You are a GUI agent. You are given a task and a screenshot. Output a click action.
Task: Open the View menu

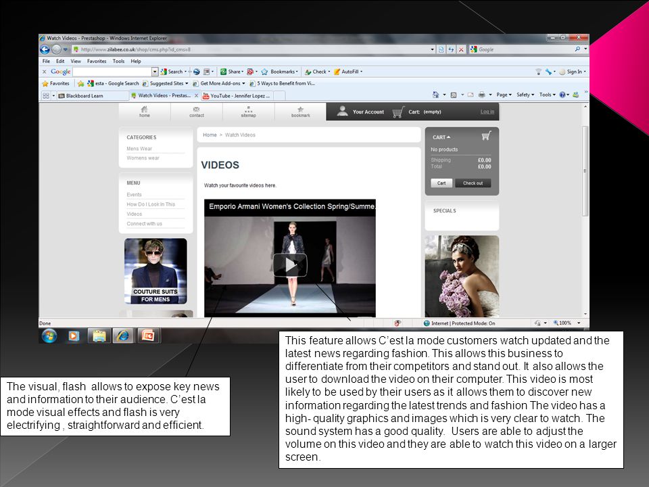tap(76, 61)
